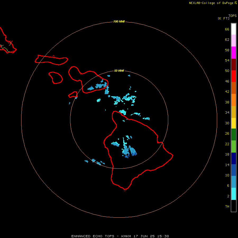Click the 50 NMI range ring label
This screenshot has width=238, height=238.
[x=119, y=71]
